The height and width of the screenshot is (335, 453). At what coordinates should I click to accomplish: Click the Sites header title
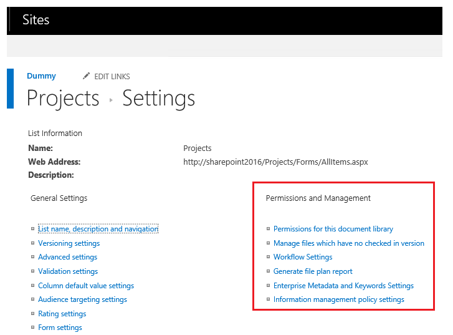click(36, 20)
